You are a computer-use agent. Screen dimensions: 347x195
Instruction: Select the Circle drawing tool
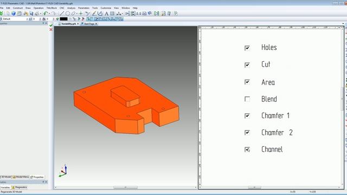(68, 14)
